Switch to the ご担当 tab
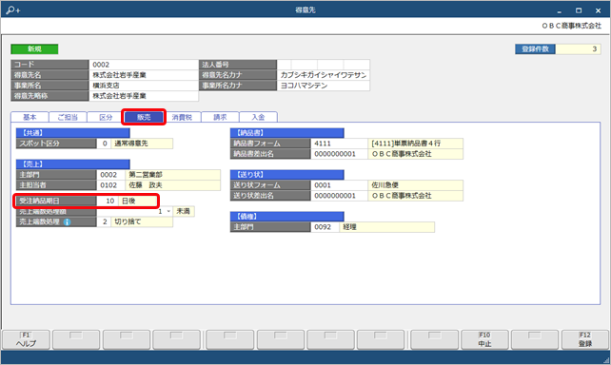Viewport: 611px width, 365px height. 68,117
